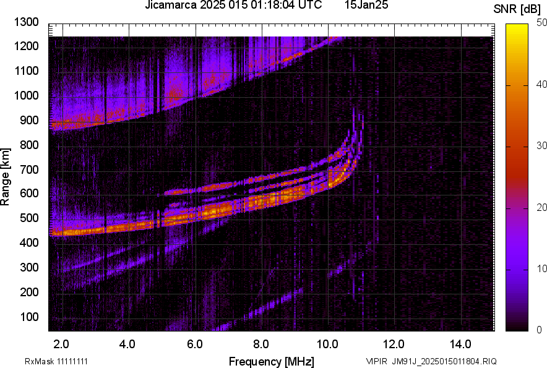
Task: Click the 'VIPIR JM91J_2025015011804.RIQ' filename text
Action: (431, 361)
